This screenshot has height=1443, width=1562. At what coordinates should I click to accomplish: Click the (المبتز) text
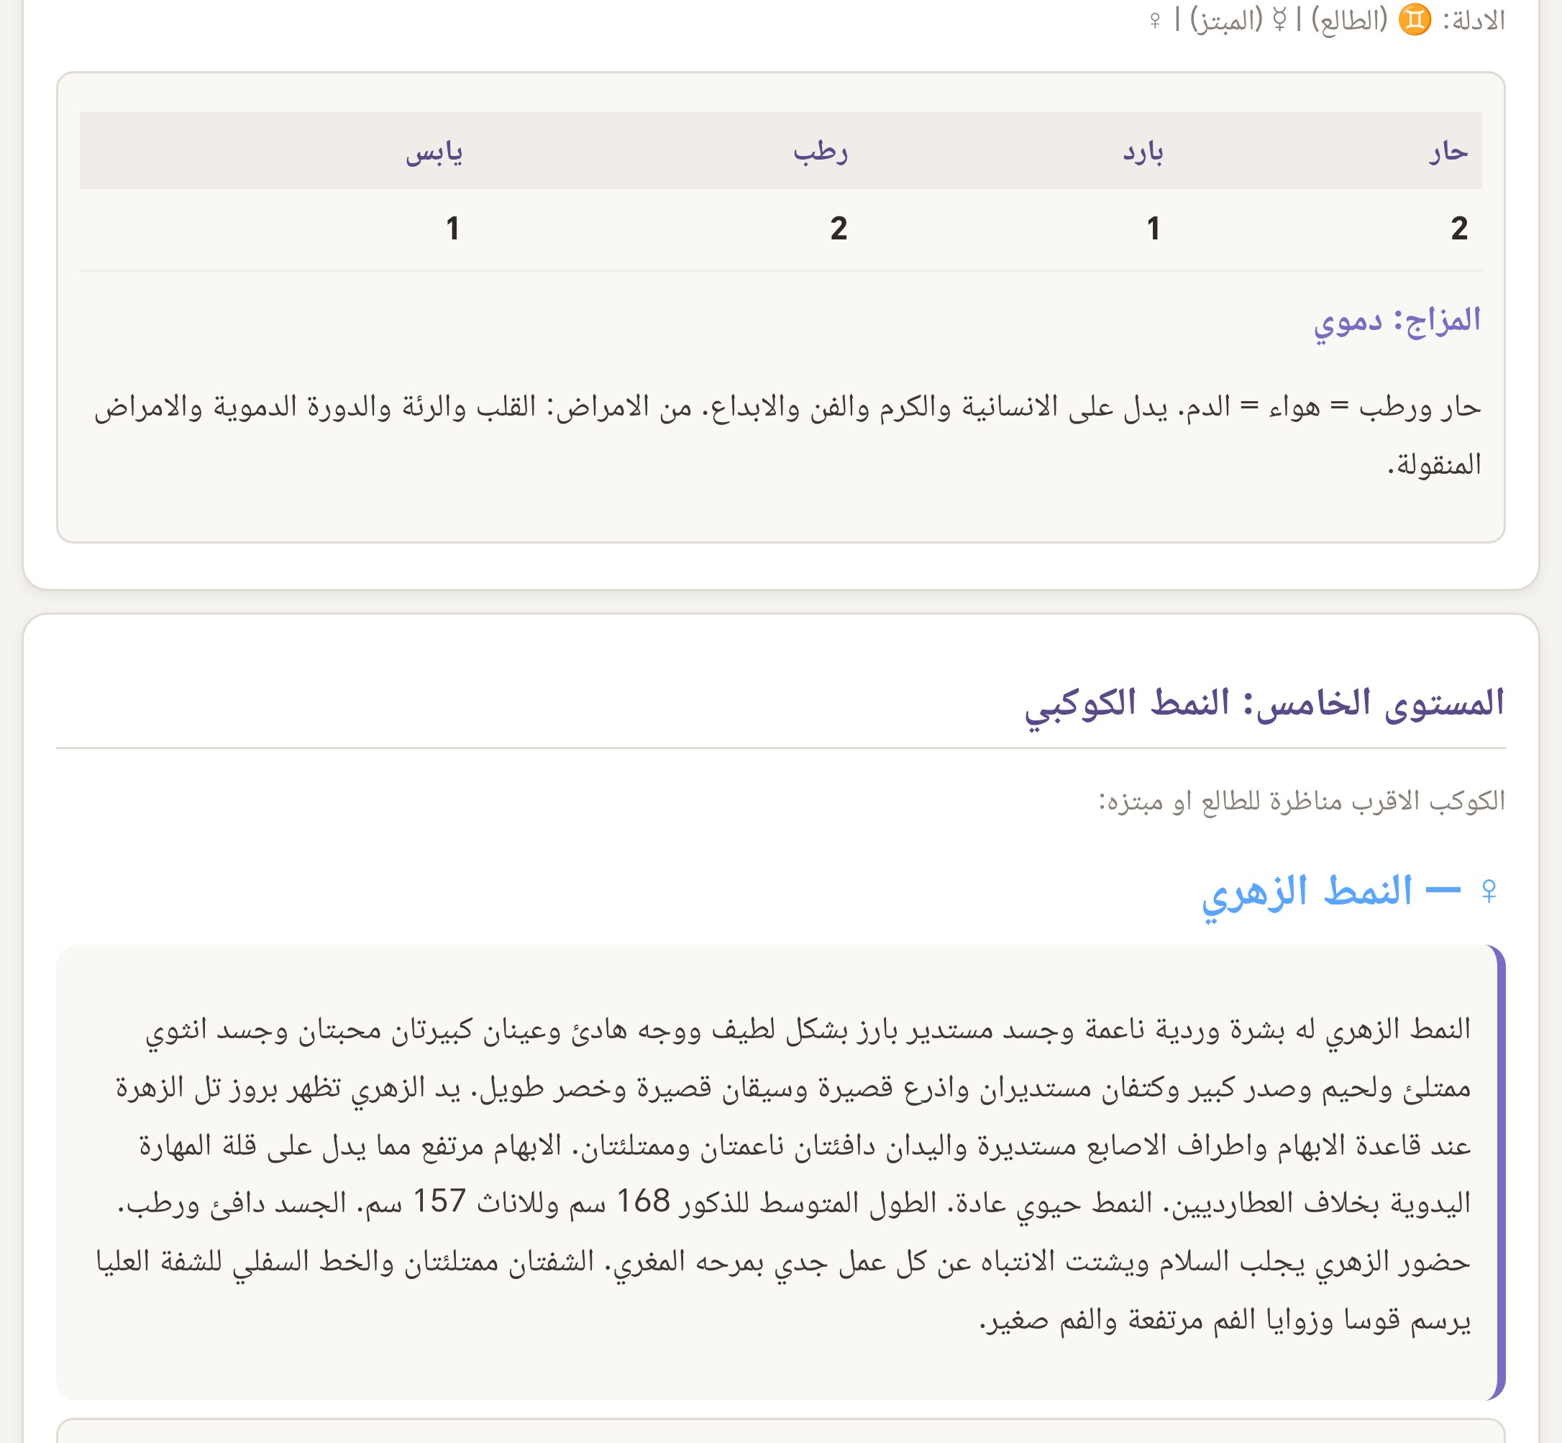1226,20
